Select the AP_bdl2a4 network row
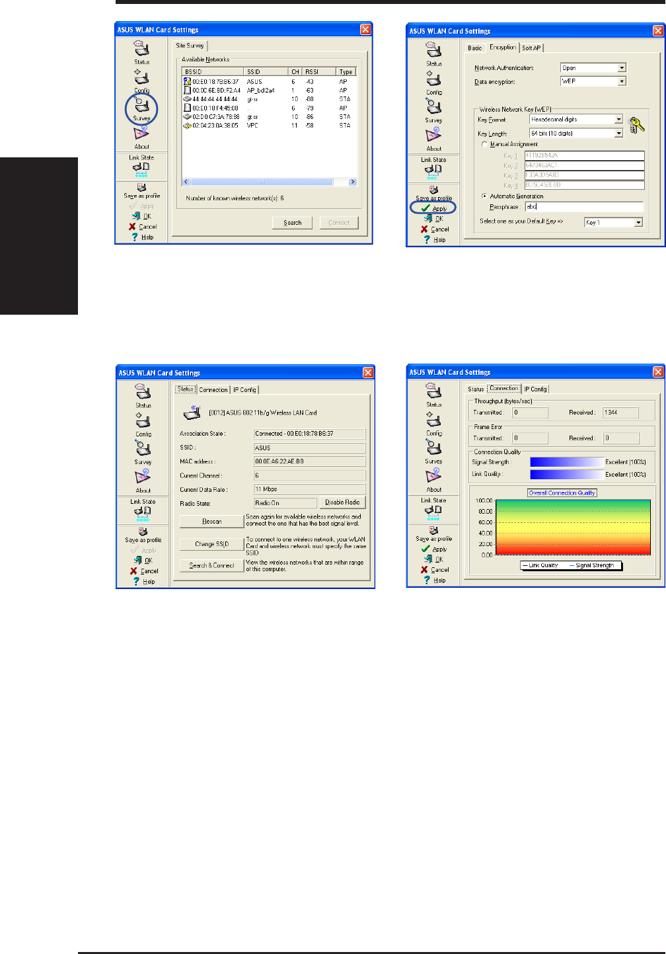Viewport: 666px width, 954px height. pos(270,91)
